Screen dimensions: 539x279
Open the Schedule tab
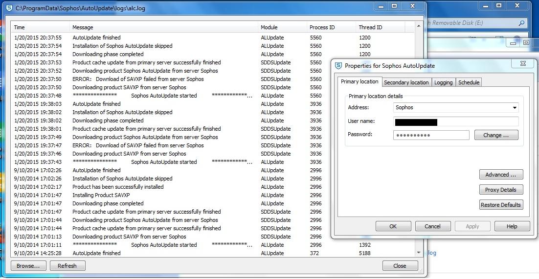(469, 82)
